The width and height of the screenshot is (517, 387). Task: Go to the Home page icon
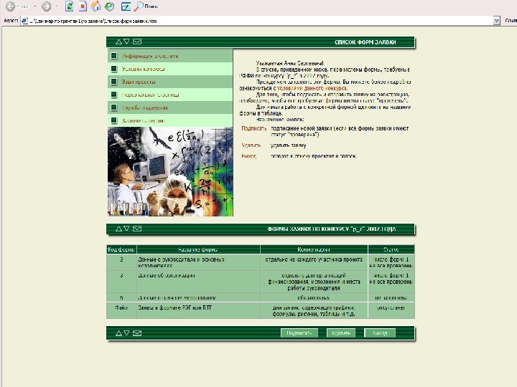tap(96, 6)
